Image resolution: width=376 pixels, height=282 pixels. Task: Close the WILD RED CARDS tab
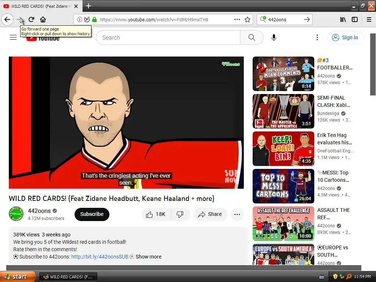76,6
